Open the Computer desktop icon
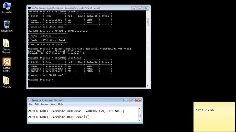236x132 pixels. click(7, 7)
